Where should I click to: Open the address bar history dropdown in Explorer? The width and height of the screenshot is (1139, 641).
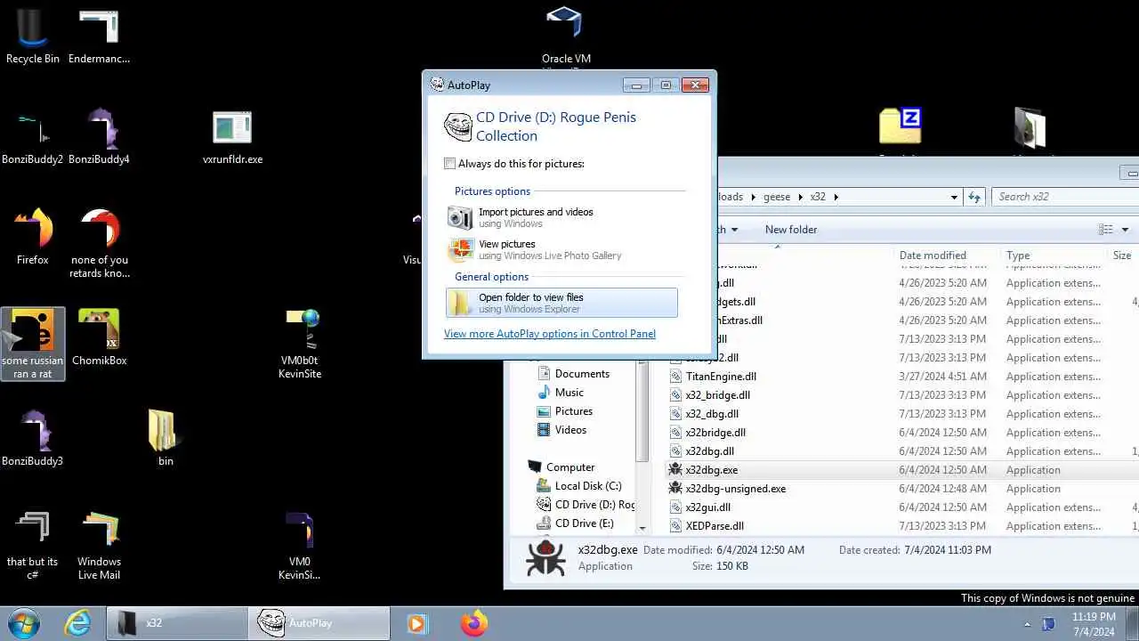[x=954, y=197]
